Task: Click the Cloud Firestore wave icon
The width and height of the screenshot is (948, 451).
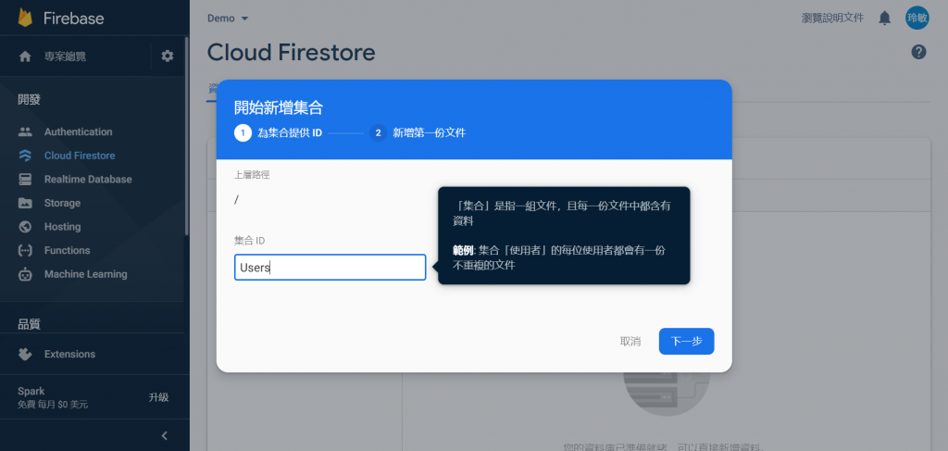Action: 25,156
